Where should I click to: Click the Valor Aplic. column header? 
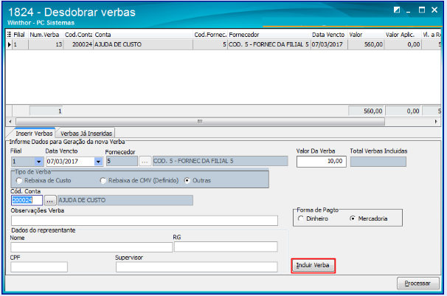point(403,35)
